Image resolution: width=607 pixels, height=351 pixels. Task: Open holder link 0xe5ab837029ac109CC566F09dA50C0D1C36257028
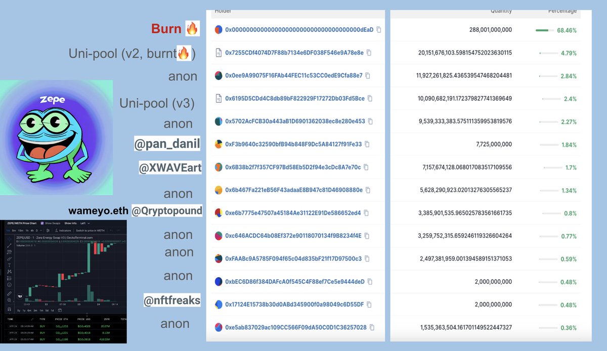[296, 328]
